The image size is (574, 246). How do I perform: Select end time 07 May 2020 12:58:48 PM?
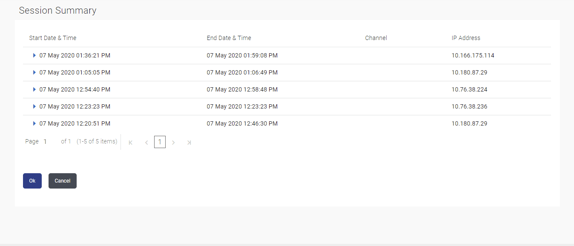click(242, 89)
